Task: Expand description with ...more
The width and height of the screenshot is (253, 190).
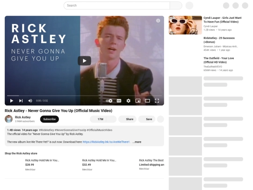Action: coord(137,142)
